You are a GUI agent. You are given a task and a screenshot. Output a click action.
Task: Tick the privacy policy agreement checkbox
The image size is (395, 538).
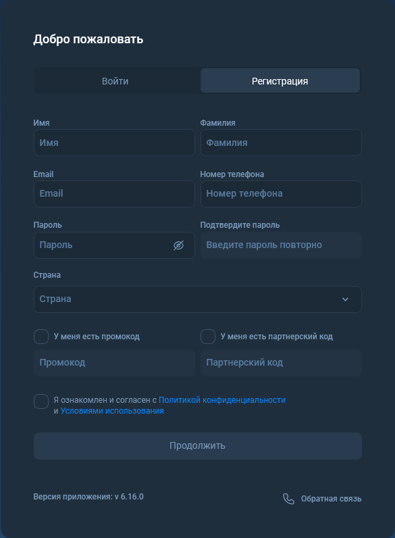coord(41,401)
